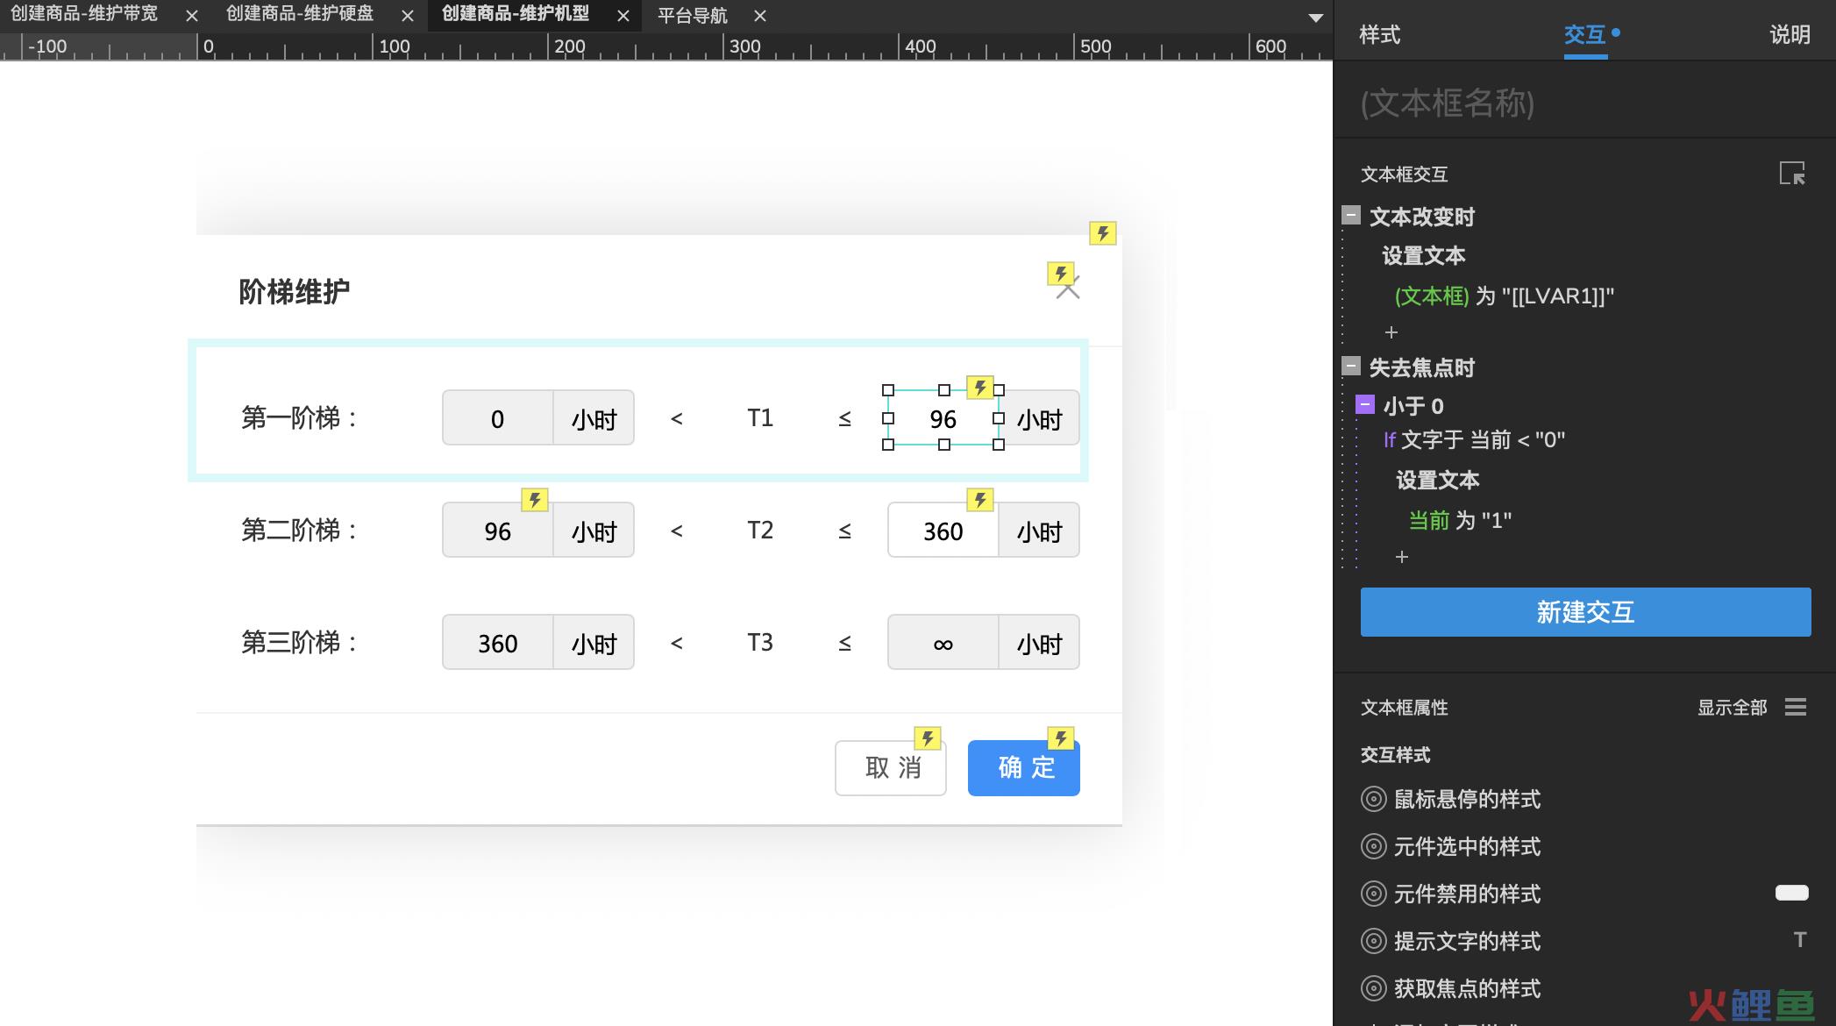Switch to the 样式 panel tab

(1379, 34)
